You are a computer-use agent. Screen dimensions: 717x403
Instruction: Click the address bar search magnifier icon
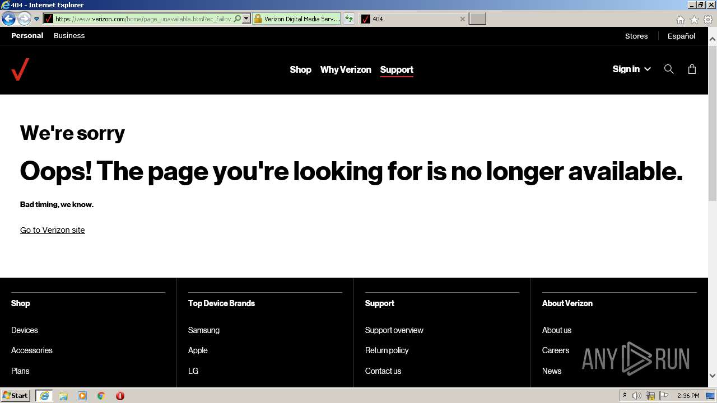[x=237, y=18]
